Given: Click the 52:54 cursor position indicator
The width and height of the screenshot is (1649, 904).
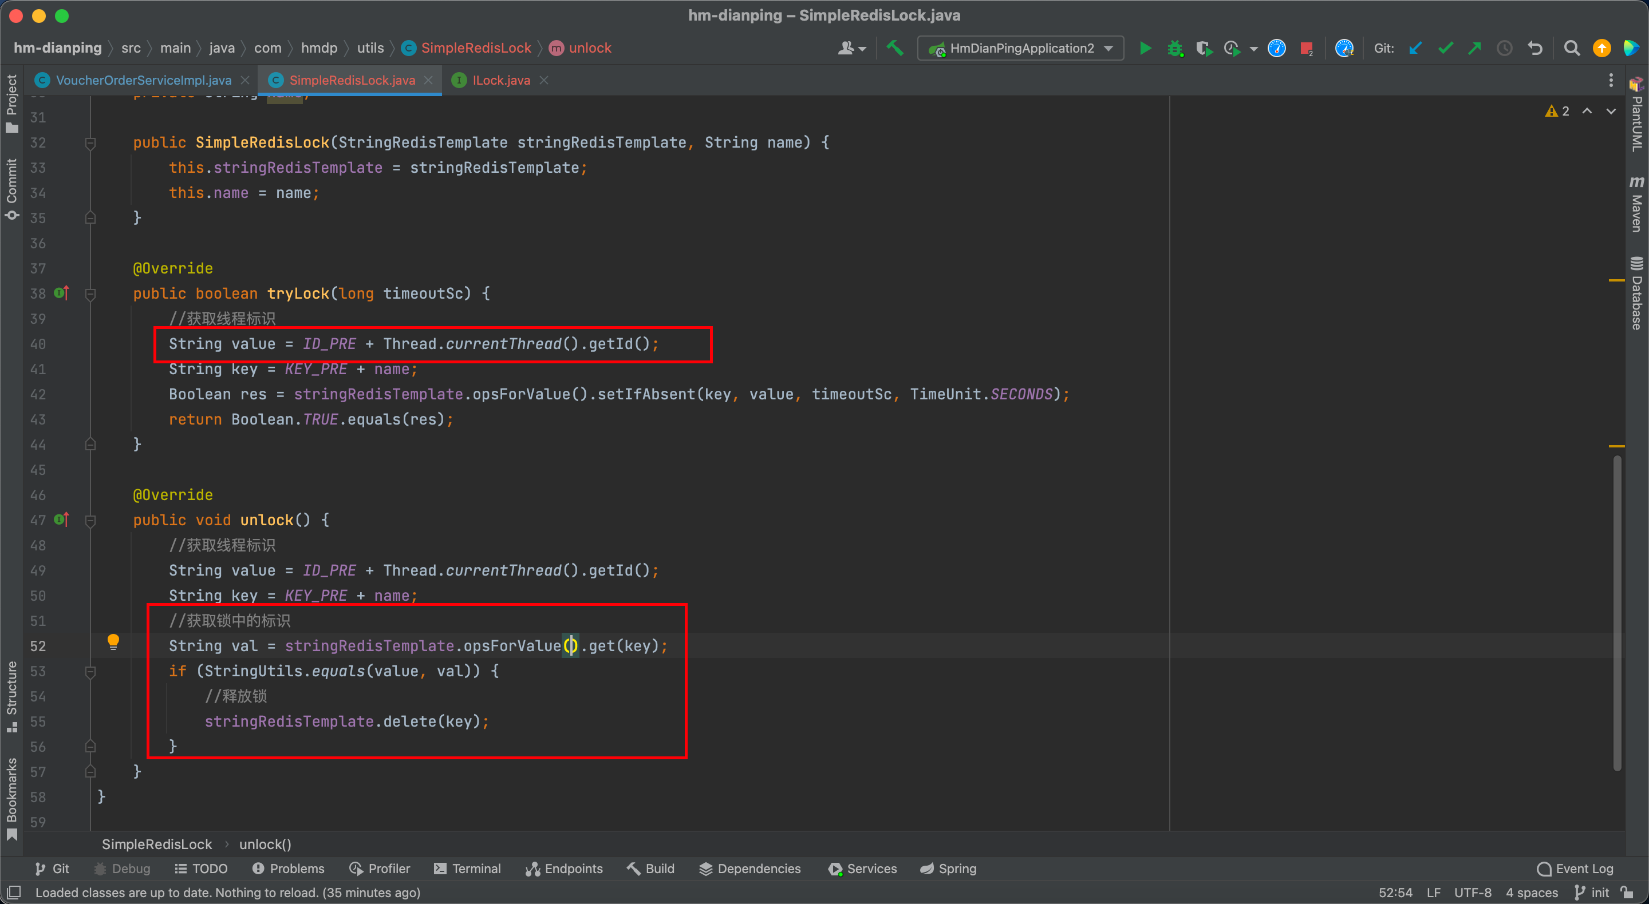Looking at the screenshot, I should 1395,892.
